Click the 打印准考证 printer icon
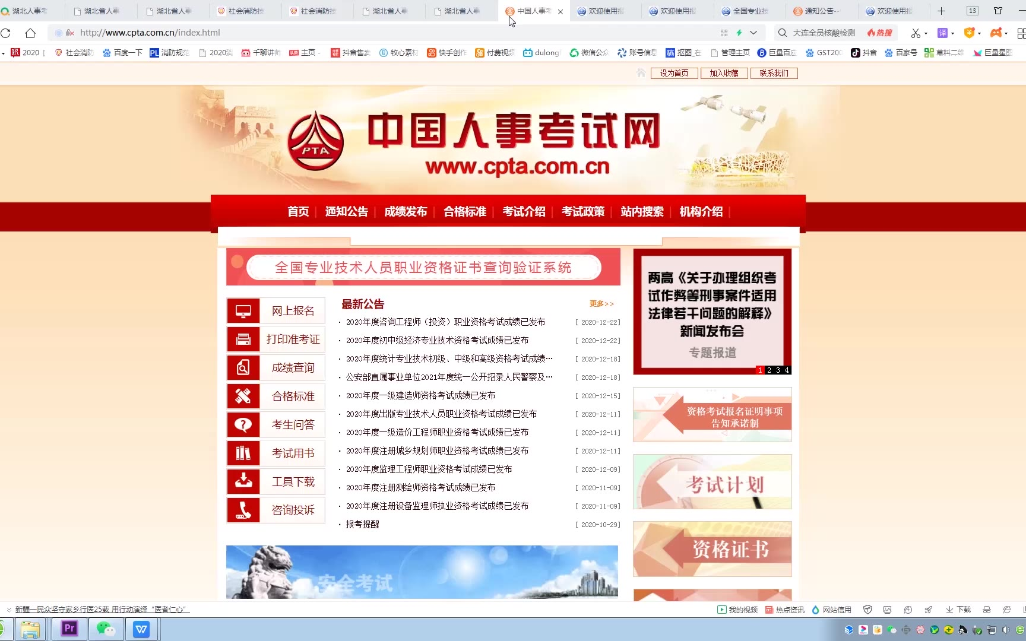The image size is (1026, 641). (x=243, y=339)
